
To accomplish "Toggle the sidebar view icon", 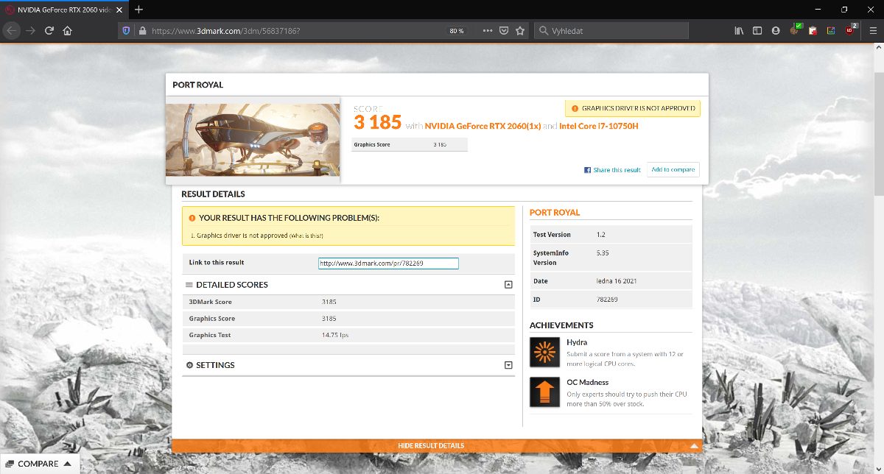I will click(x=757, y=31).
